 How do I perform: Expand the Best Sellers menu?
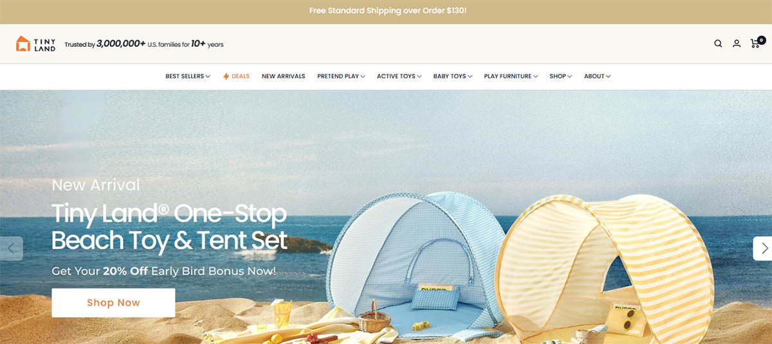tap(188, 76)
